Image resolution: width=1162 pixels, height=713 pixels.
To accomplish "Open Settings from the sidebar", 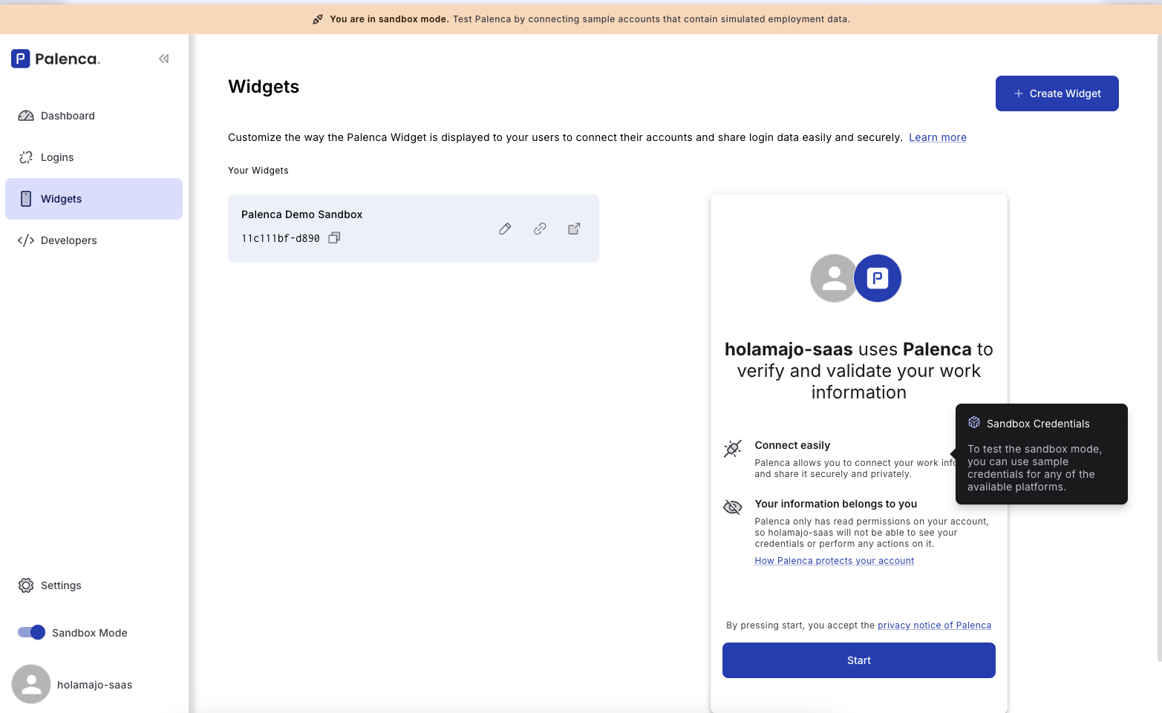I will point(94,585).
